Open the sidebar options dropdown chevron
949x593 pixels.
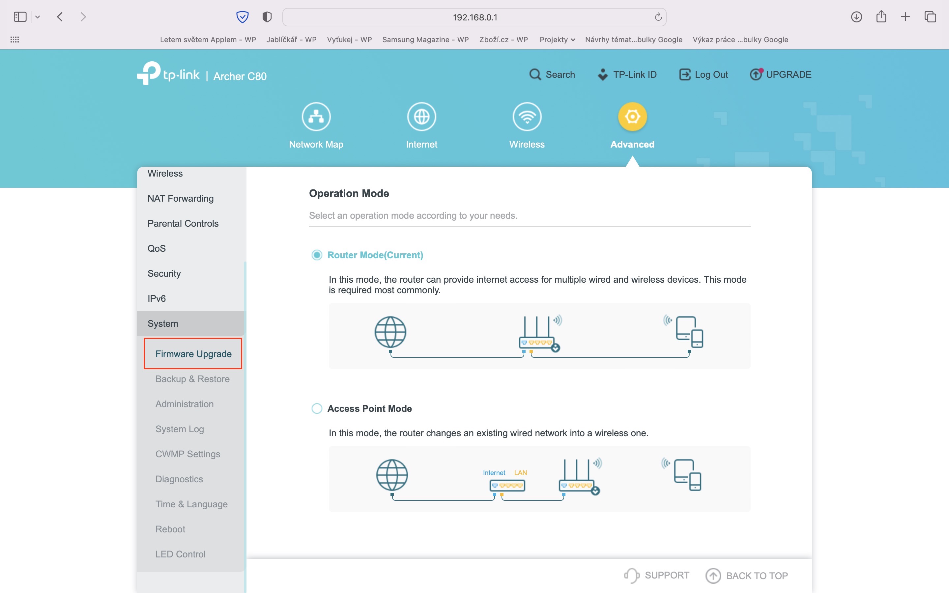pos(38,17)
